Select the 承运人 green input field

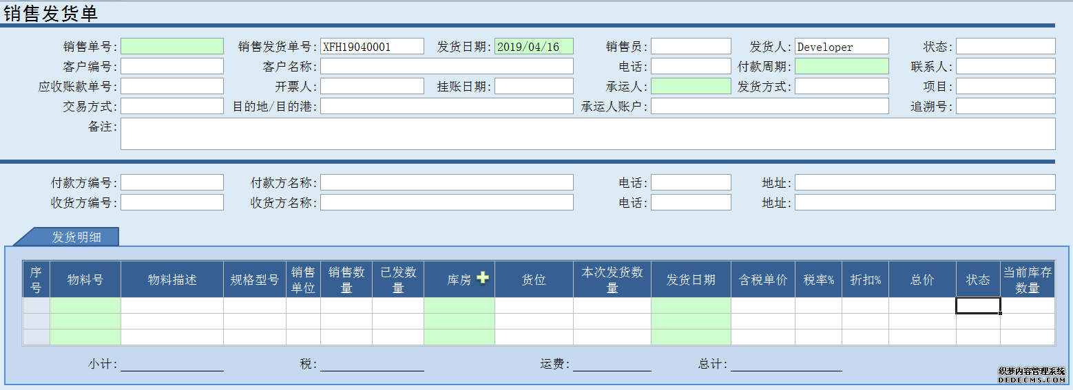691,86
